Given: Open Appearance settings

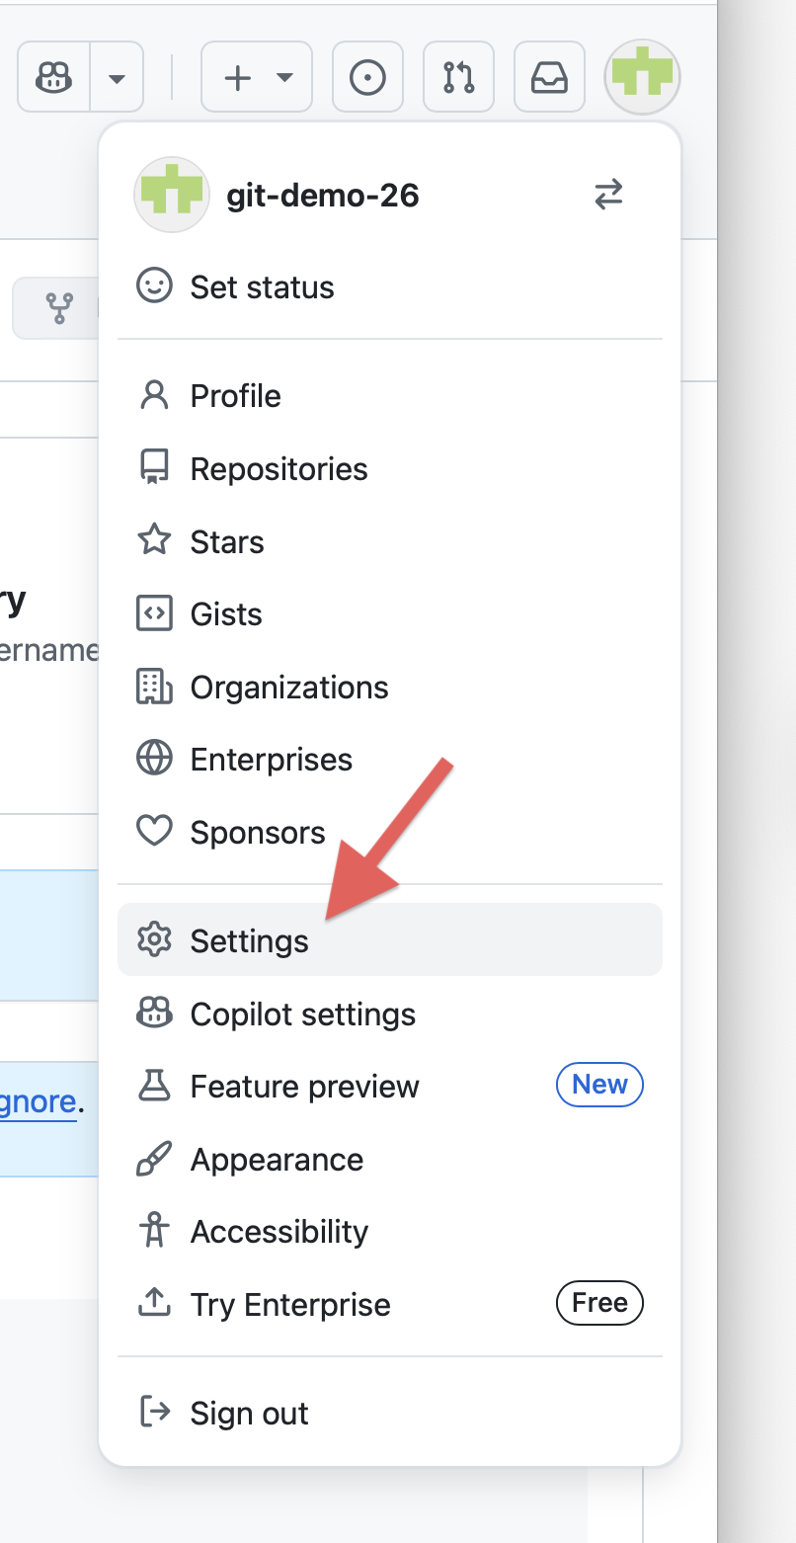Looking at the screenshot, I should pyautogui.click(x=277, y=1159).
